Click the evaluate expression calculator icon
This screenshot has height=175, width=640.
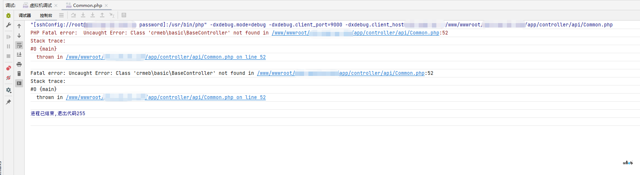124,15
